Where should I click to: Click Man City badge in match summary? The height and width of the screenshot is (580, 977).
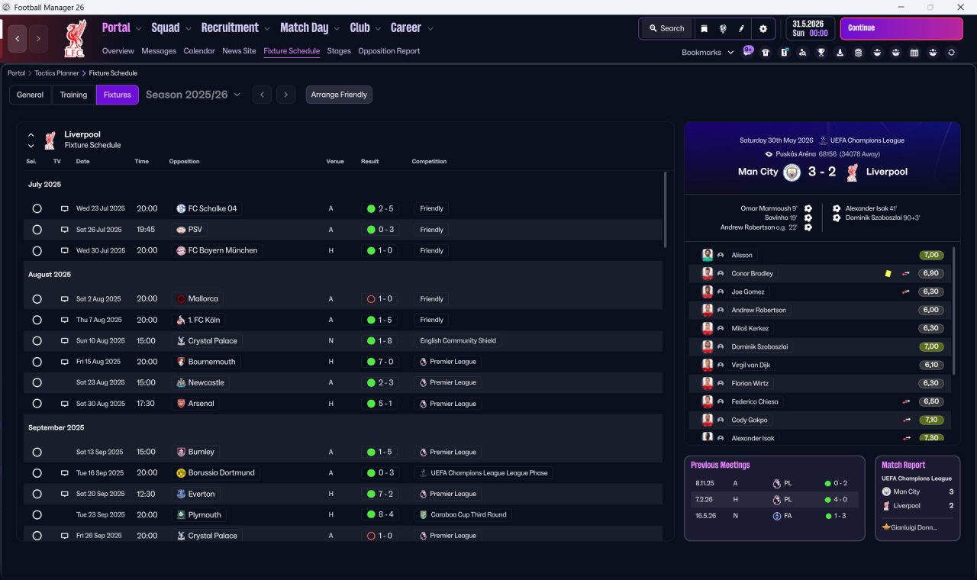pos(792,172)
